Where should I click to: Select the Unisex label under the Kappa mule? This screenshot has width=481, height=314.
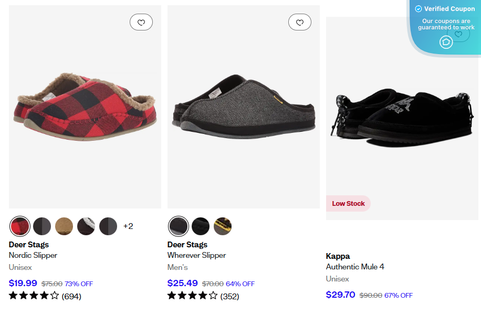tap(337, 279)
